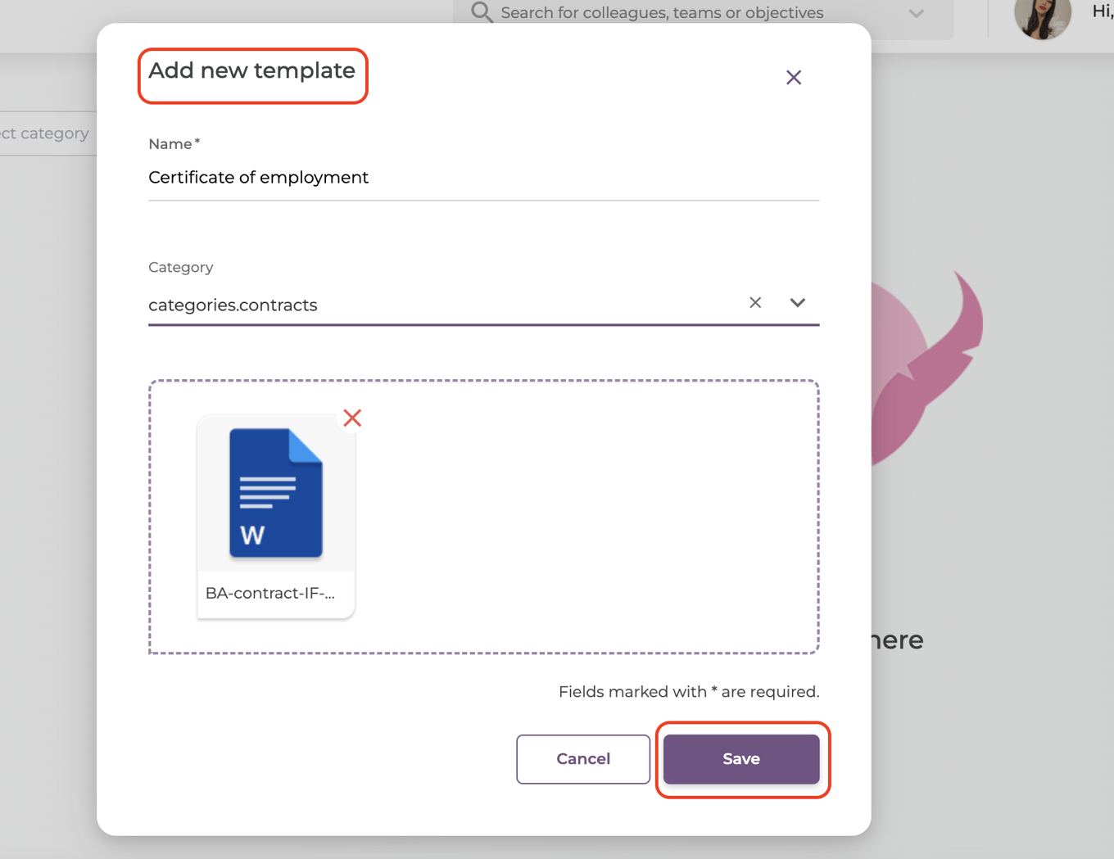Remove the uploaded file using the red X
Image resolution: width=1114 pixels, height=859 pixels.
[352, 418]
